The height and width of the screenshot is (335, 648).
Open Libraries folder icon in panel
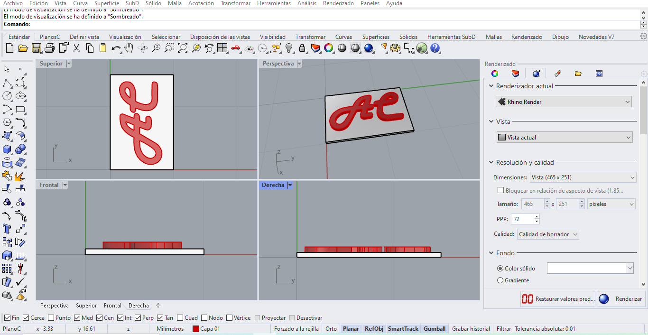tap(578, 74)
